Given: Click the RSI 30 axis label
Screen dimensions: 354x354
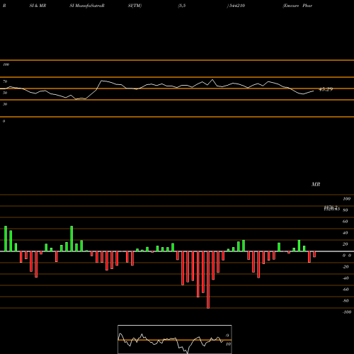Looking at the screenshot, I should click(x=5, y=104).
